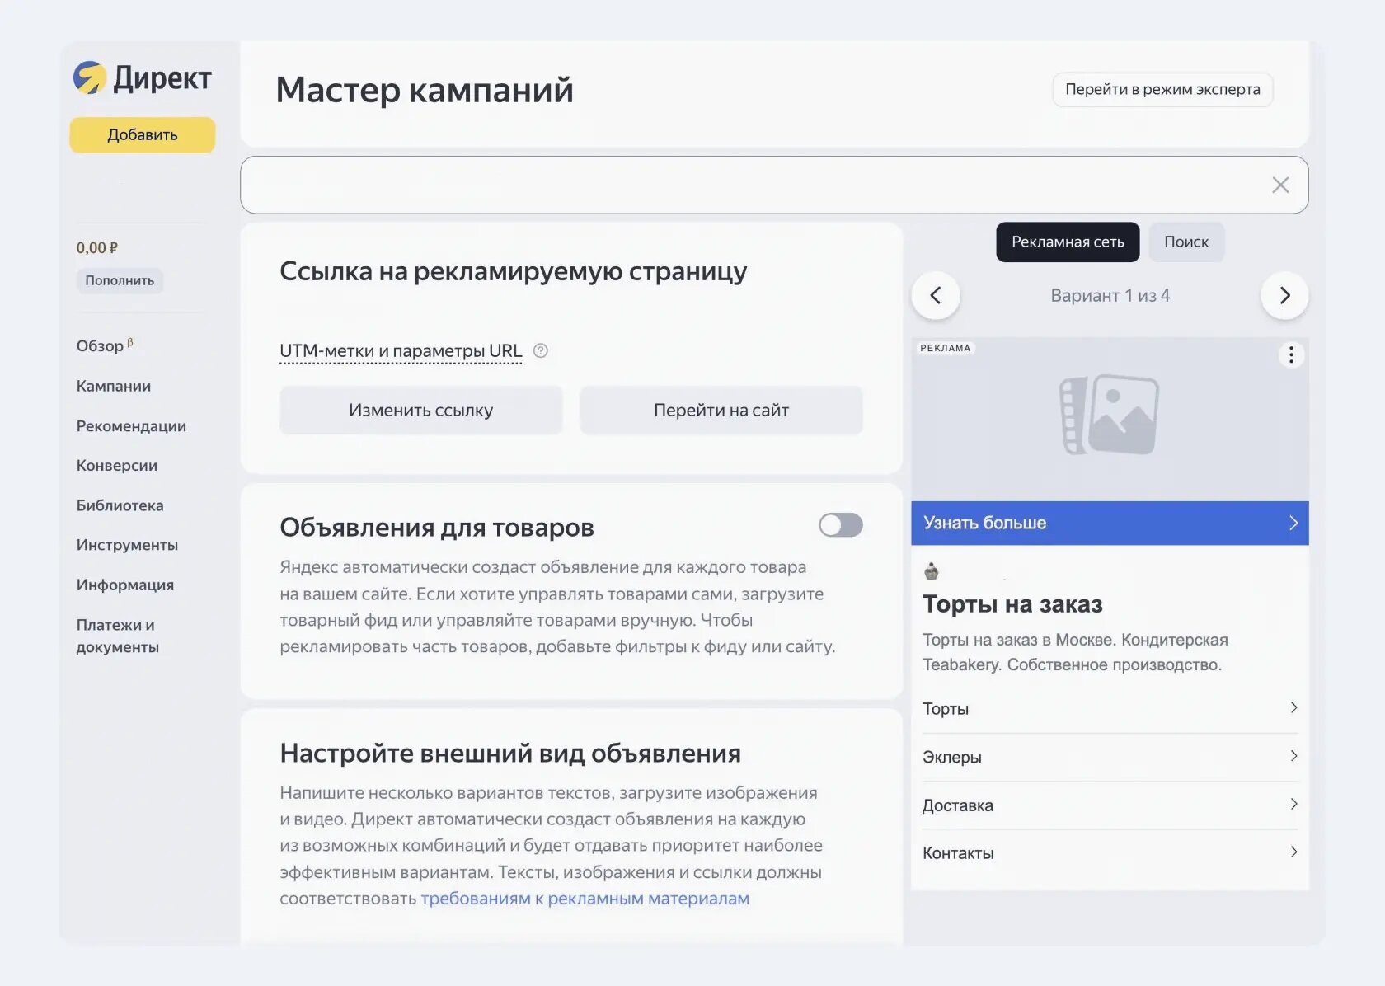The width and height of the screenshot is (1385, 986).
Task: Click the Яндекс Директ logo
Action: click(142, 78)
